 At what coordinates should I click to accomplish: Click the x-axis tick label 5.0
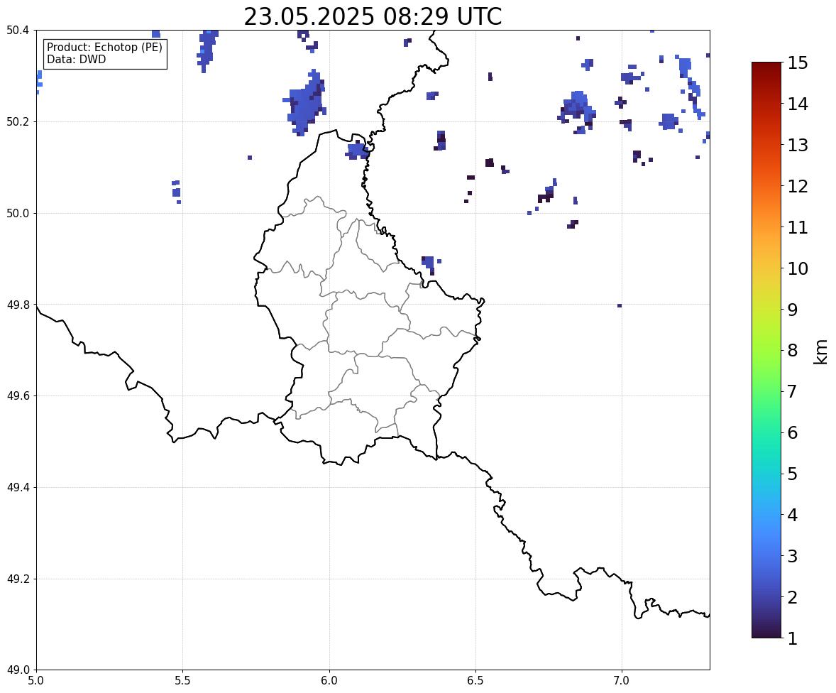point(36,681)
